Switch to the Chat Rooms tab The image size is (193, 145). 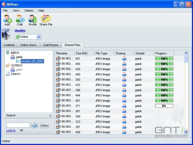click(50, 45)
